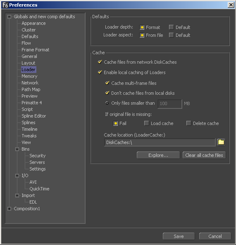Open QuickTime I/O preferences
The height and width of the screenshot is (245, 236).
pos(39,189)
